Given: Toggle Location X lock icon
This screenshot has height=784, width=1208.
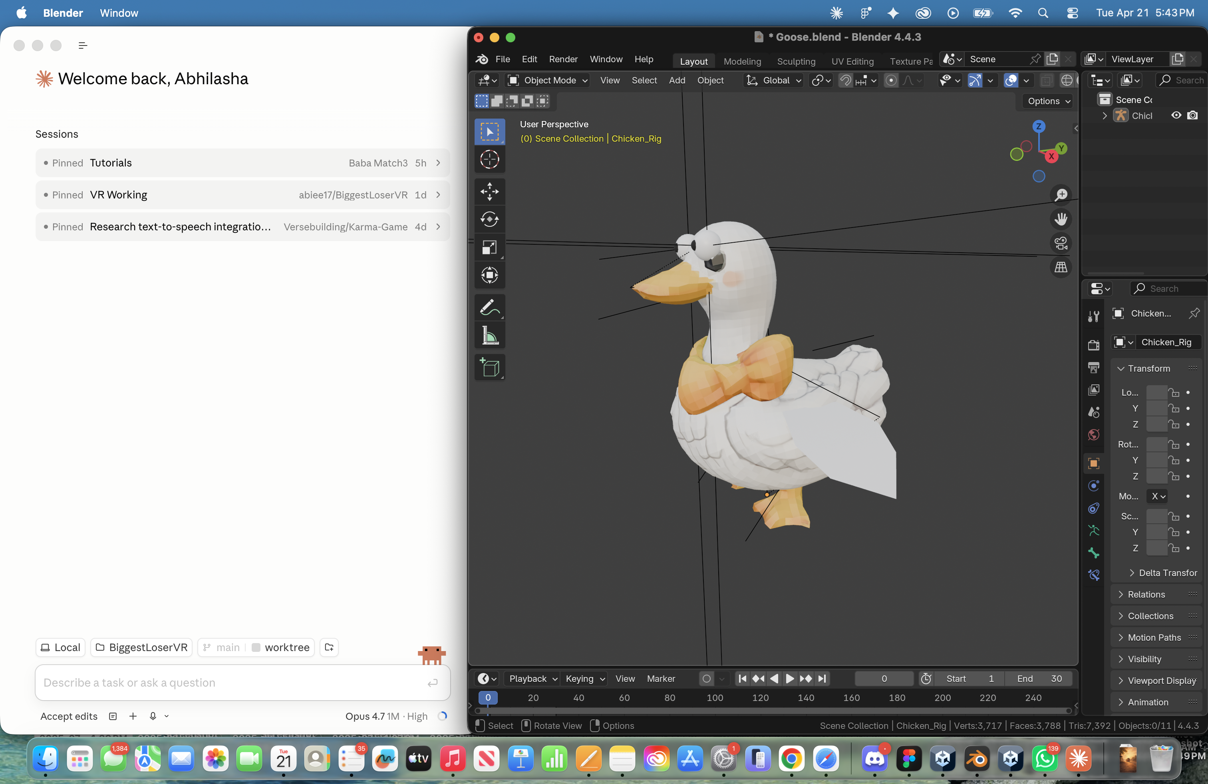Looking at the screenshot, I should tap(1174, 392).
